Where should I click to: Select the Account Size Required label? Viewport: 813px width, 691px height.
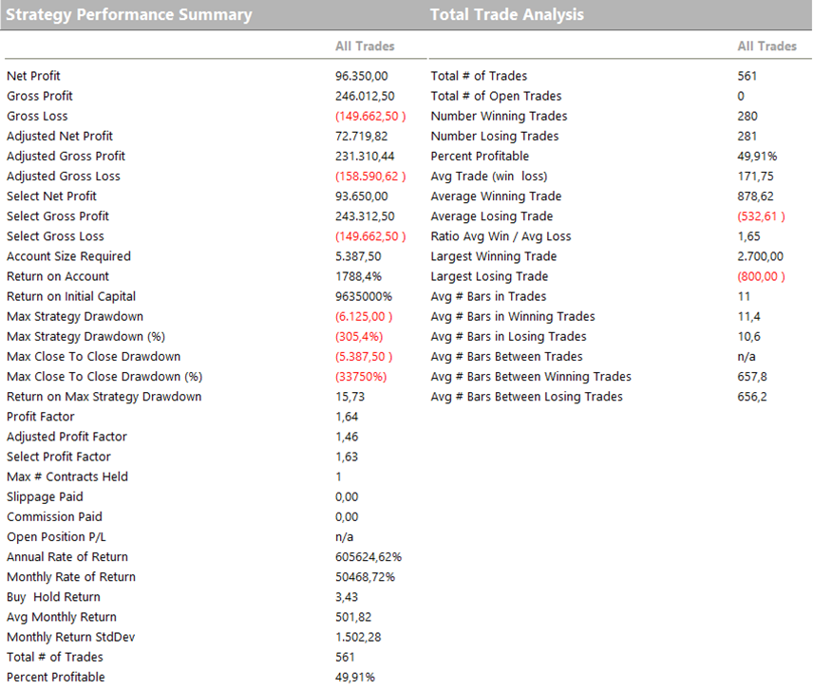[x=68, y=256]
